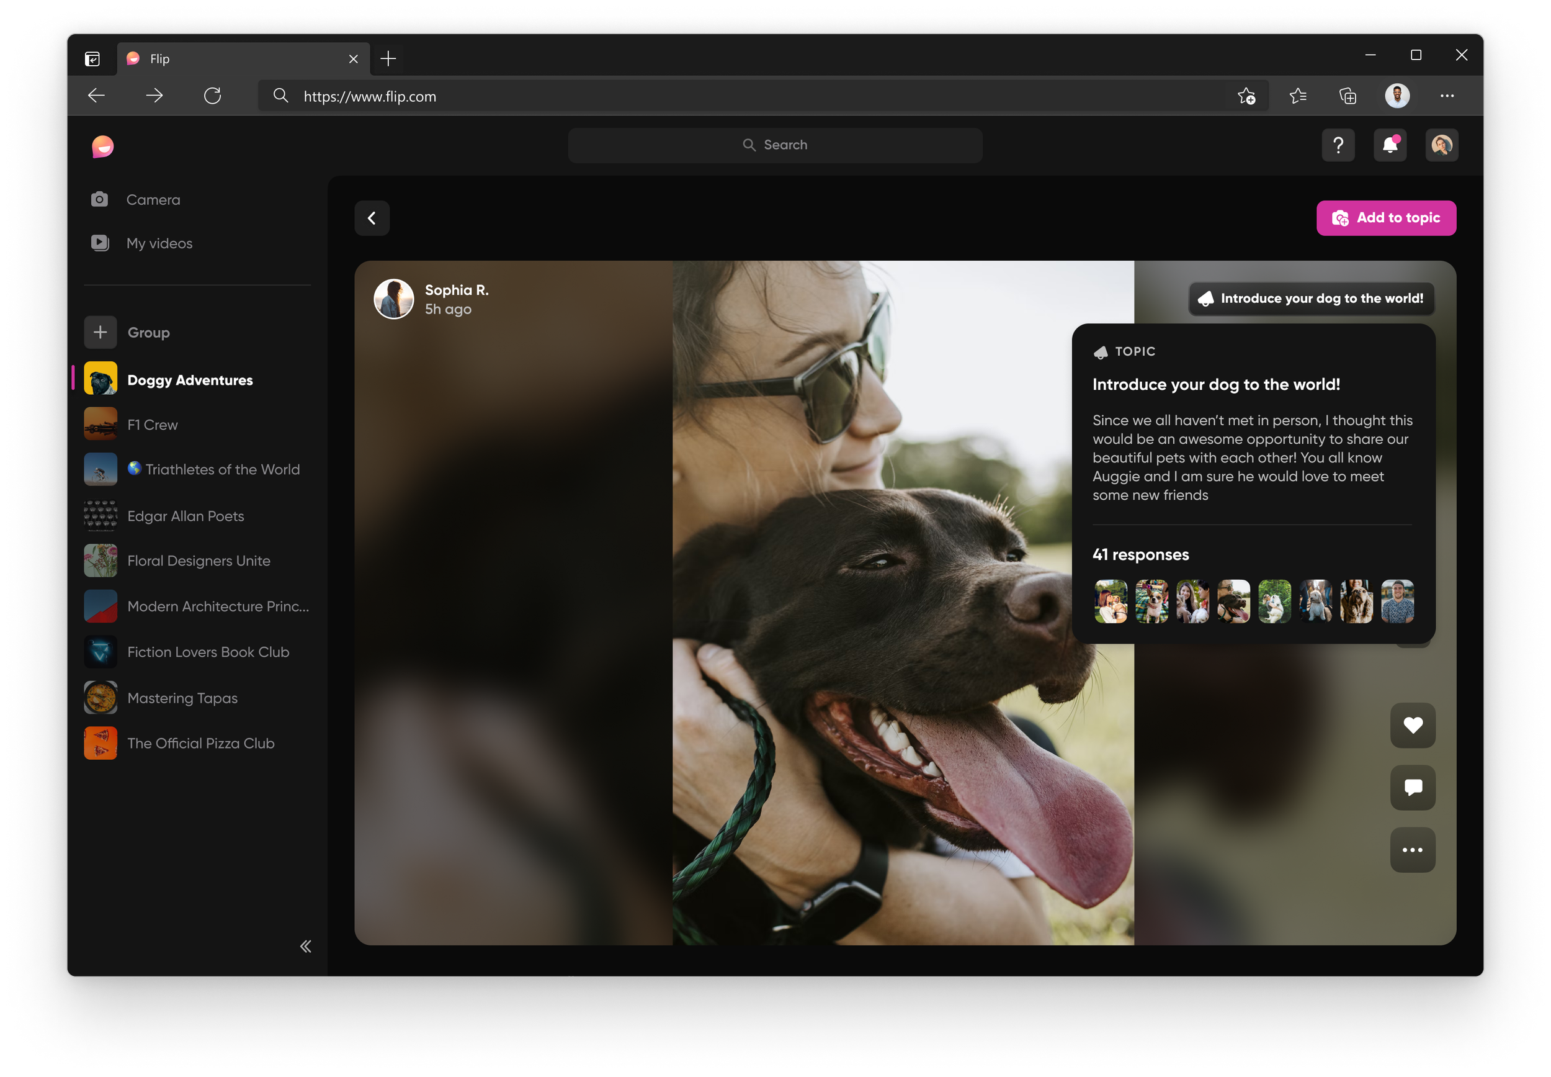Select the Modern Architecture group
The height and width of the screenshot is (1077, 1551).
(x=197, y=606)
